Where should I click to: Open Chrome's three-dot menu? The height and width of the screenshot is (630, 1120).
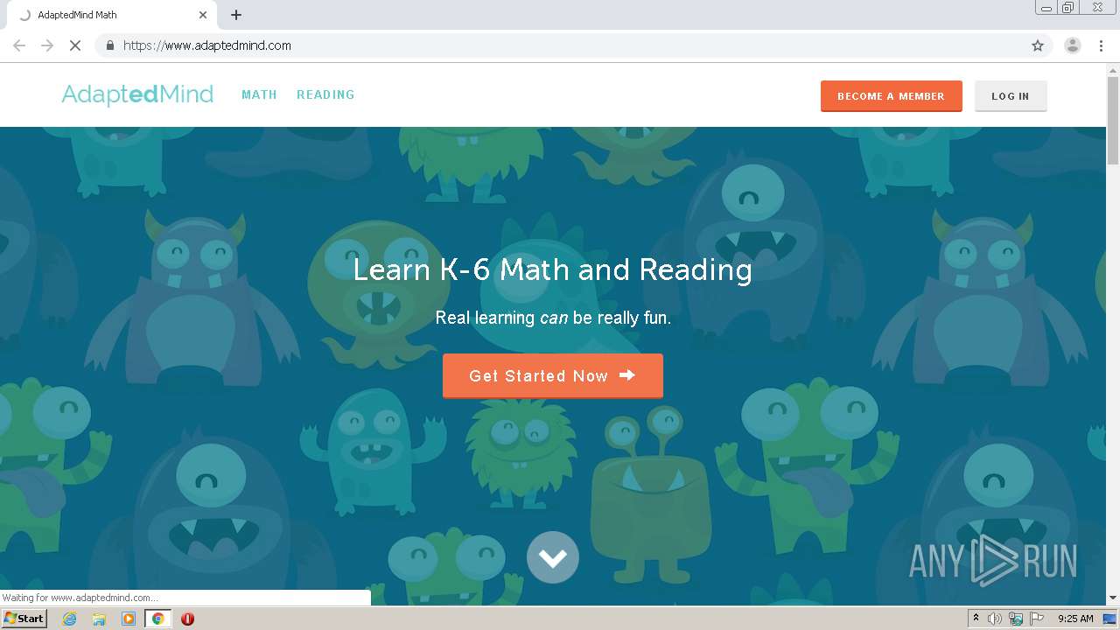point(1101,45)
